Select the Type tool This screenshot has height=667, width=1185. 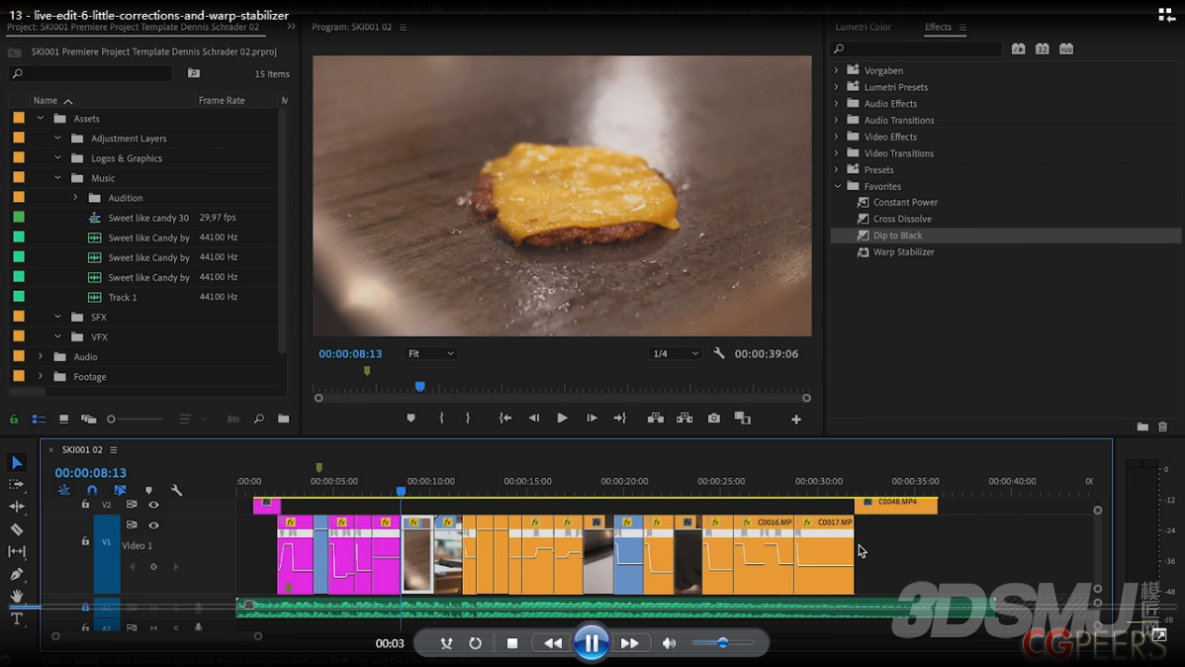[17, 618]
